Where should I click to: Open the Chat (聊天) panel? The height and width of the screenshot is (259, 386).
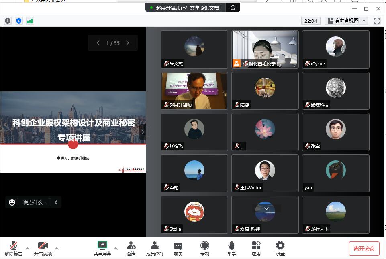pyautogui.click(x=178, y=248)
